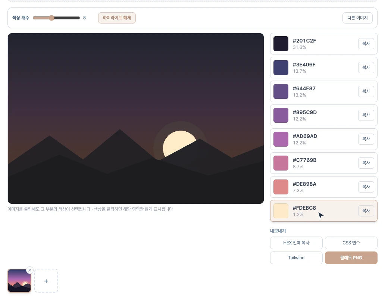This screenshot has width=385, height=300.
Task: Add another image with the plus tile
Action: [x=46, y=281]
